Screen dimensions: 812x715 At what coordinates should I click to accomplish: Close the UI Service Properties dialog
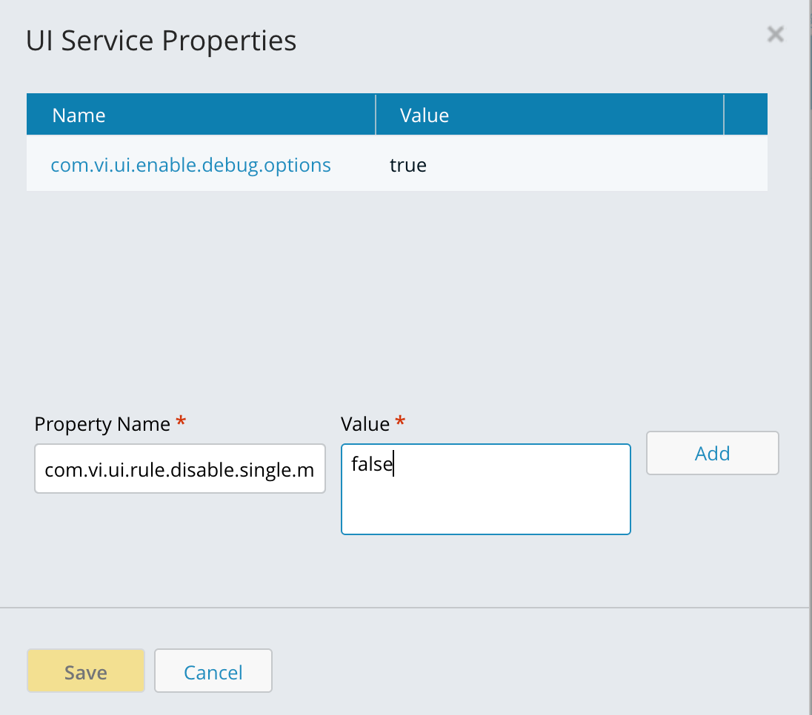tap(775, 34)
